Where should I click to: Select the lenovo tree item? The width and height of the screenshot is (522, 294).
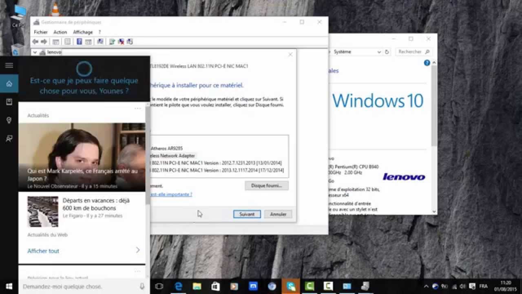click(x=54, y=52)
